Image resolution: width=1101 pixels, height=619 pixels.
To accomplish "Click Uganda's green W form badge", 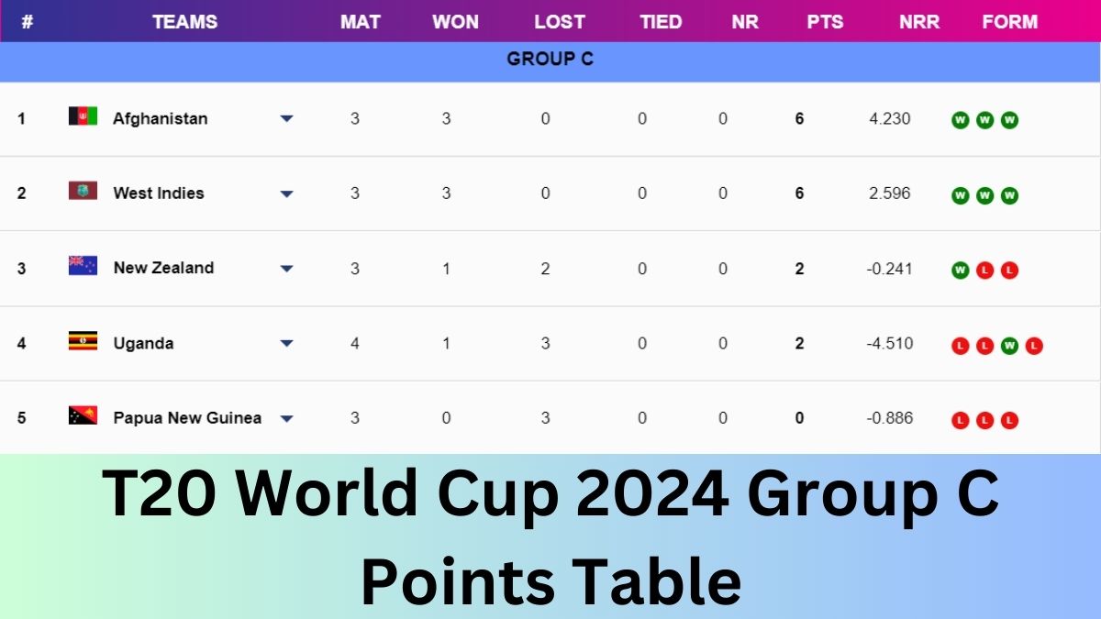I will click(1009, 346).
